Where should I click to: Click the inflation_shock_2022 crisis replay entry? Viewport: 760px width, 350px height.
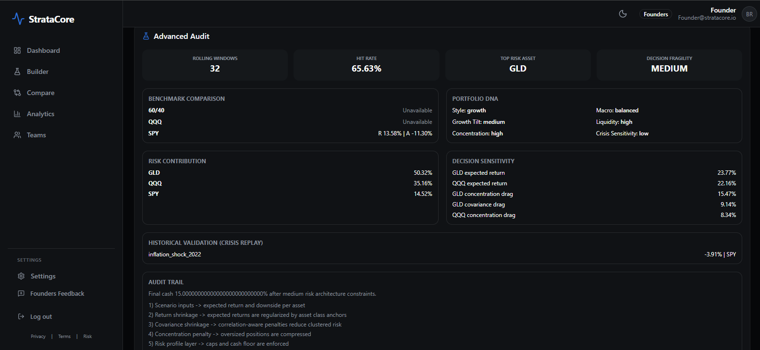(x=175, y=254)
